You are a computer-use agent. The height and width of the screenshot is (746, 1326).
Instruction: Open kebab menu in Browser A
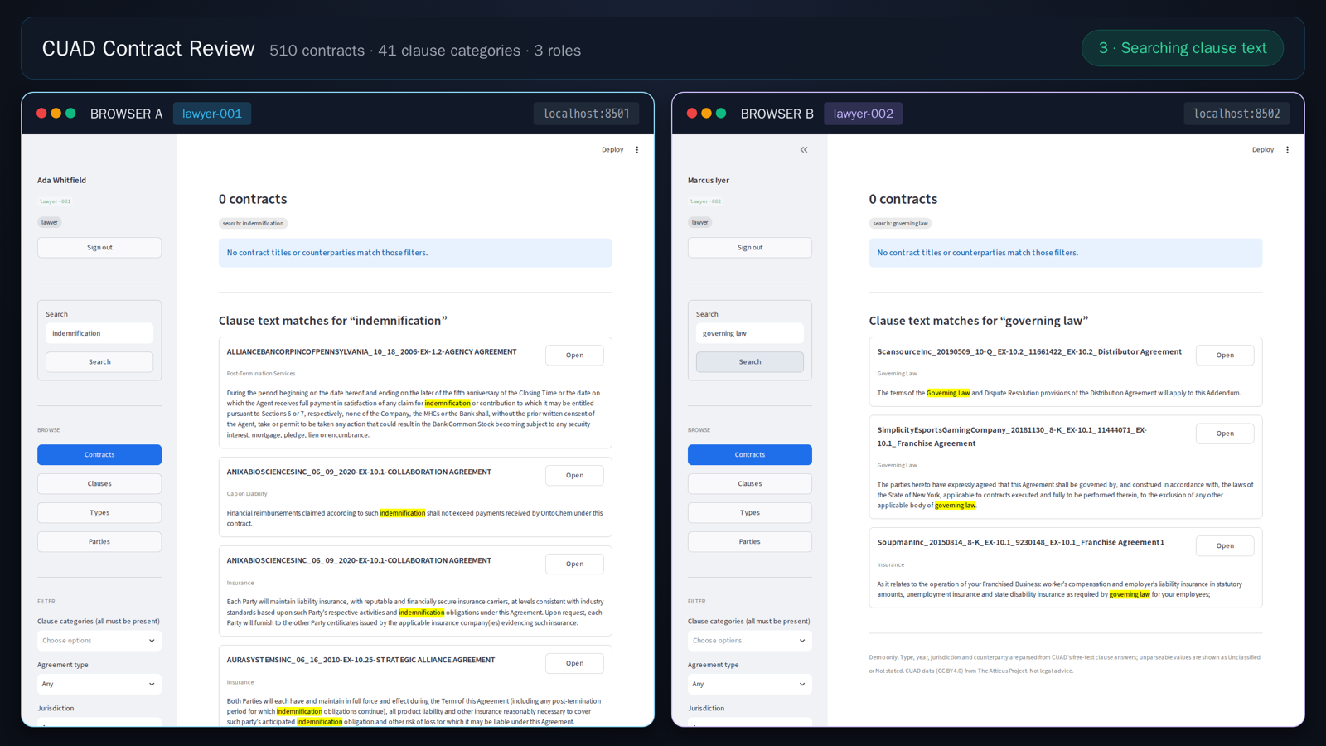pyautogui.click(x=636, y=150)
